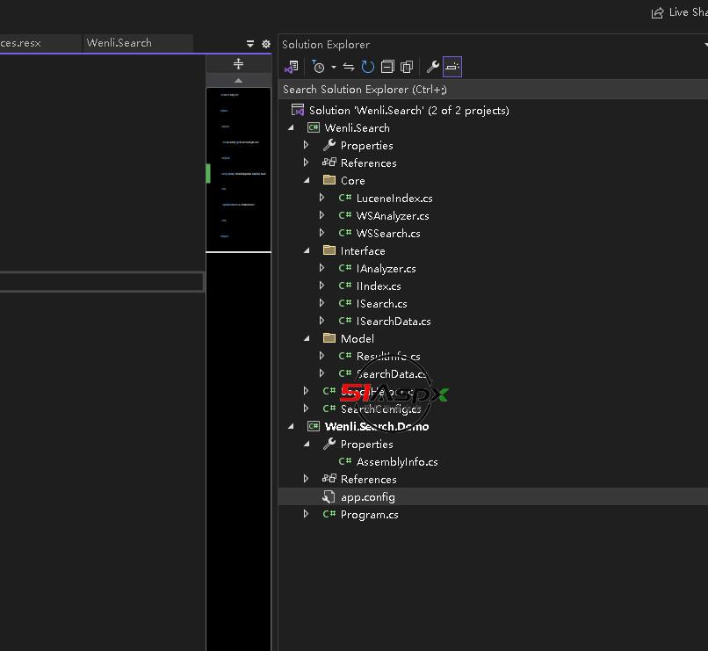Click the editor scroll-up arrow
708x651 pixels.
[238, 80]
